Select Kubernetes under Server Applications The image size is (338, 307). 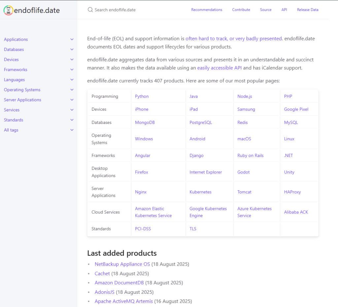point(200,192)
